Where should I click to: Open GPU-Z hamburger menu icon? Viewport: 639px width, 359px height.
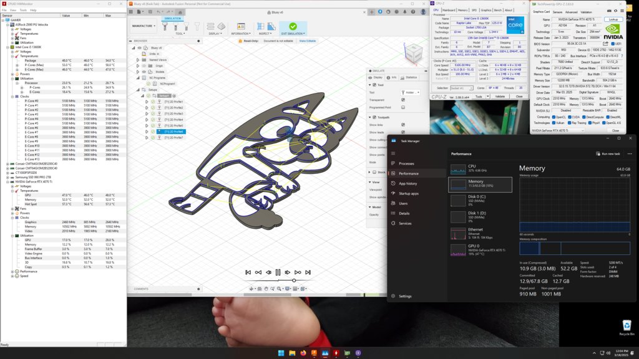(622, 11)
